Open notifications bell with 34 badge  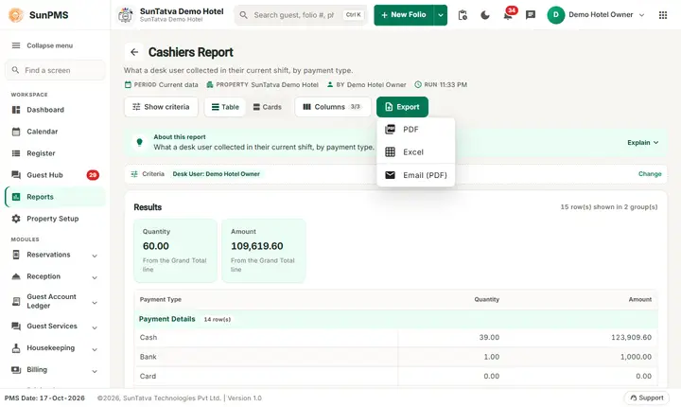(508, 15)
